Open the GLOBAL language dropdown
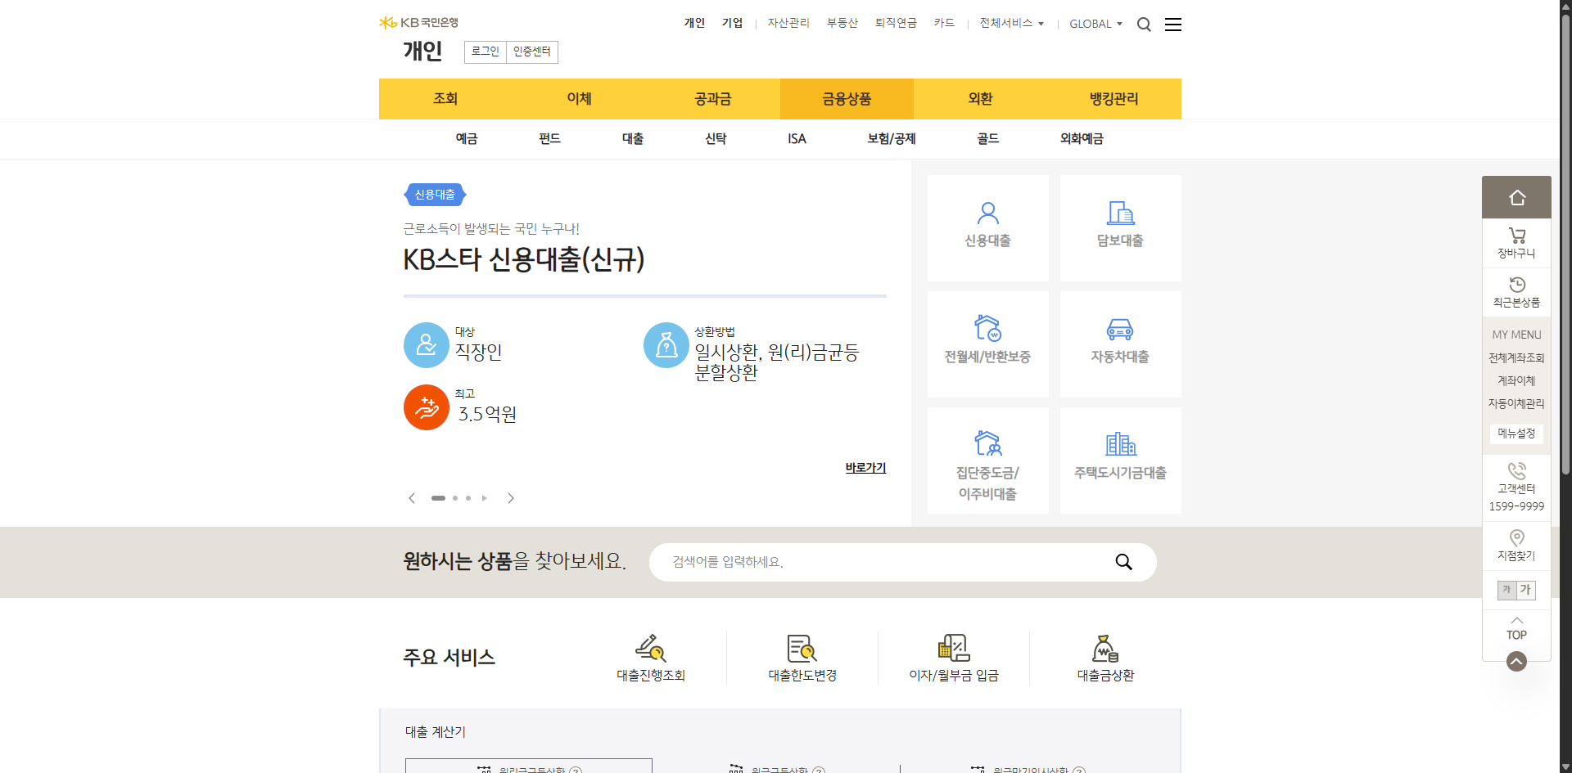1572x773 pixels. 1095,24
